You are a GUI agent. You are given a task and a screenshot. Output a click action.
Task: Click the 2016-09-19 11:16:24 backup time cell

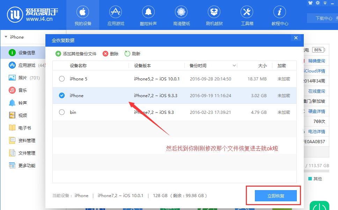click(211, 96)
